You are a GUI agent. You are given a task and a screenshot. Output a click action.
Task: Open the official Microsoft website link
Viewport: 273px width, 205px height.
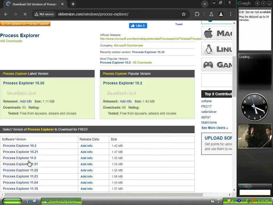pyautogui.click(x=150, y=39)
